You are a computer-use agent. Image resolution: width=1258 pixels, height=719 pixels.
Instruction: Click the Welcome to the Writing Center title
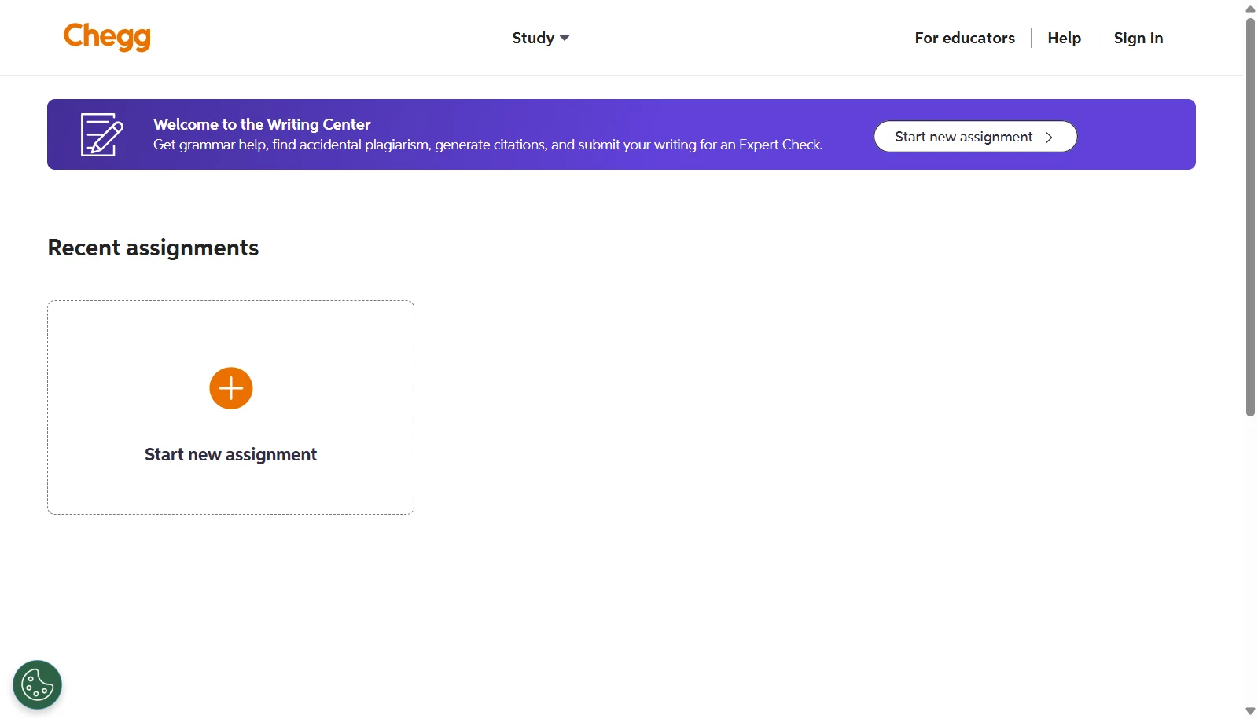[x=262, y=124]
